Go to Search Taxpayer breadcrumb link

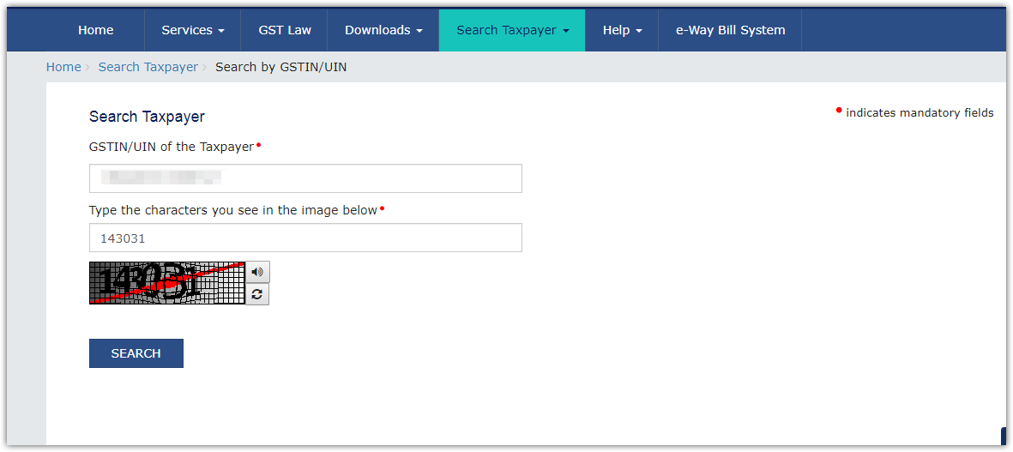(x=148, y=67)
